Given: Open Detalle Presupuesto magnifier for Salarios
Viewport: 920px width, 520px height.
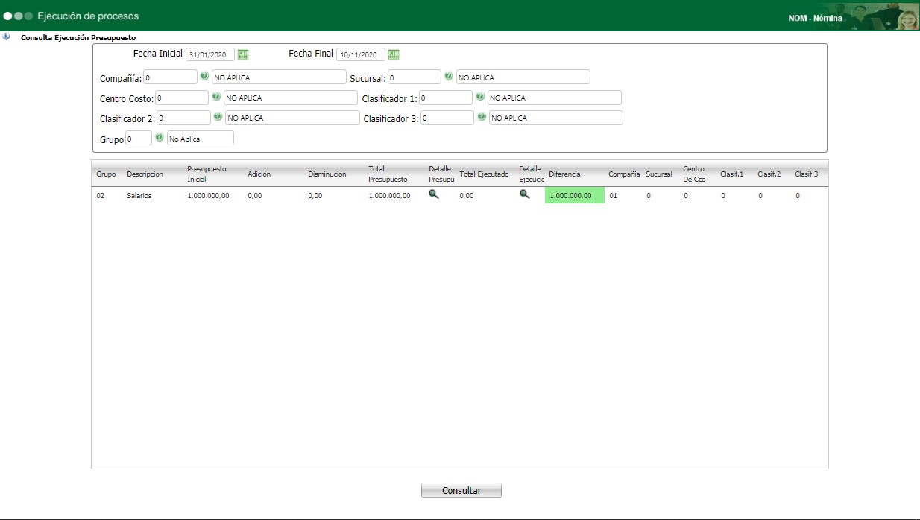Looking at the screenshot, I should [x=433, y=194].
